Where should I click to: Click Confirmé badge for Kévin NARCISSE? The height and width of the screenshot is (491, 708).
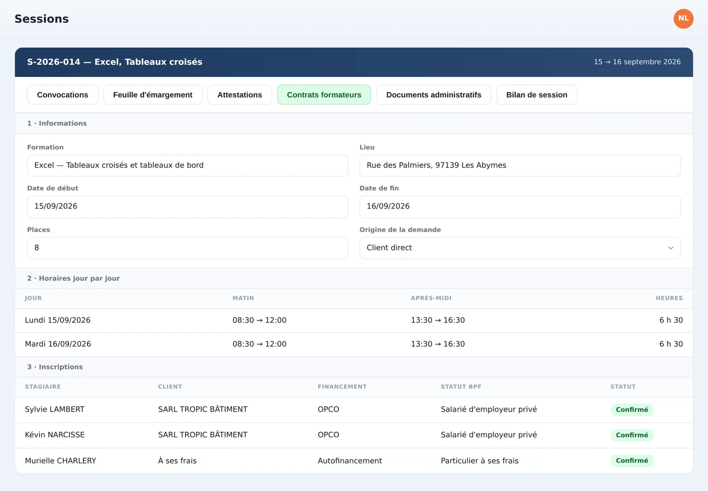click(x=632, y=435)
